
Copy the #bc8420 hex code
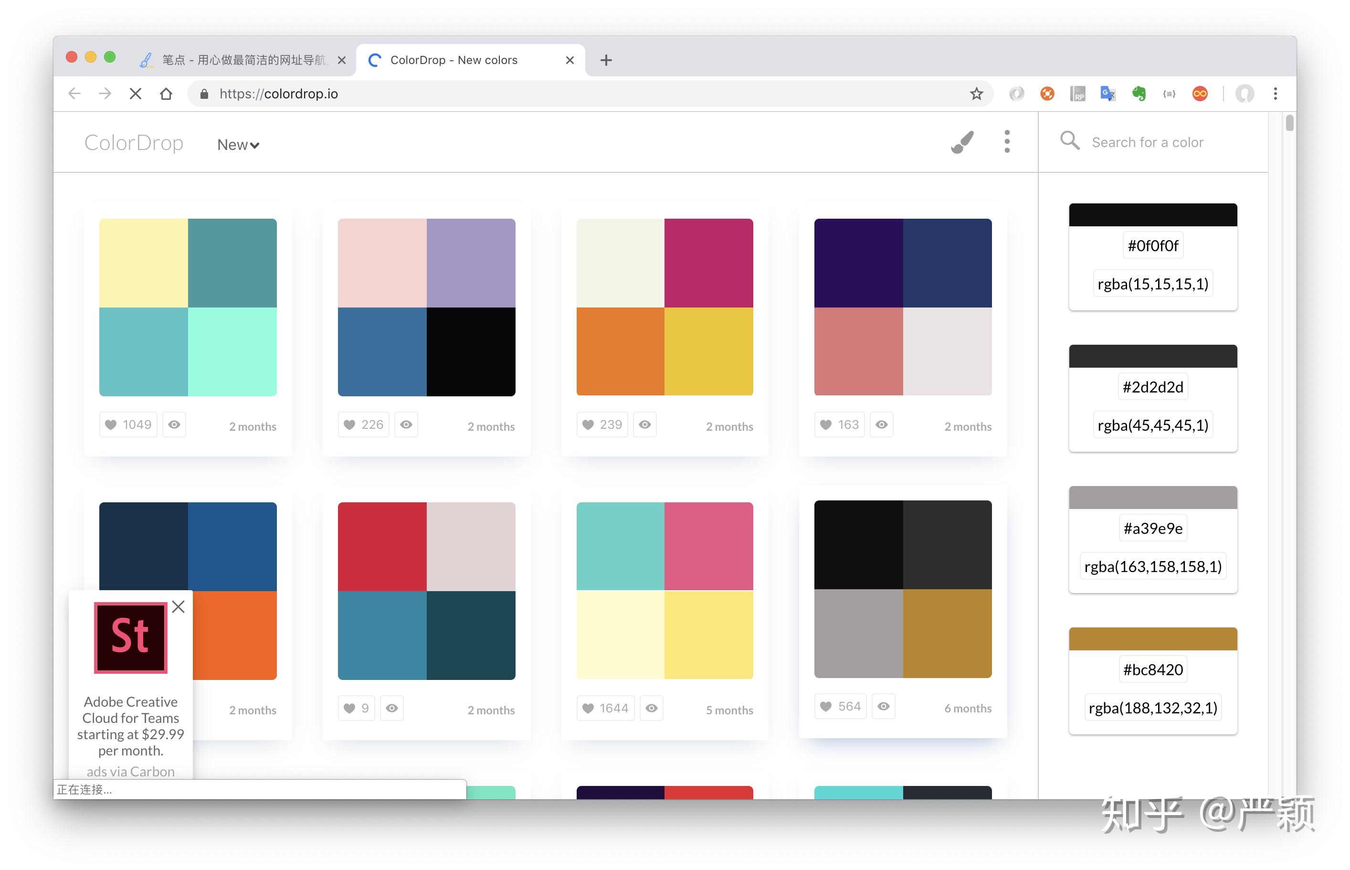click(1152, 670)
